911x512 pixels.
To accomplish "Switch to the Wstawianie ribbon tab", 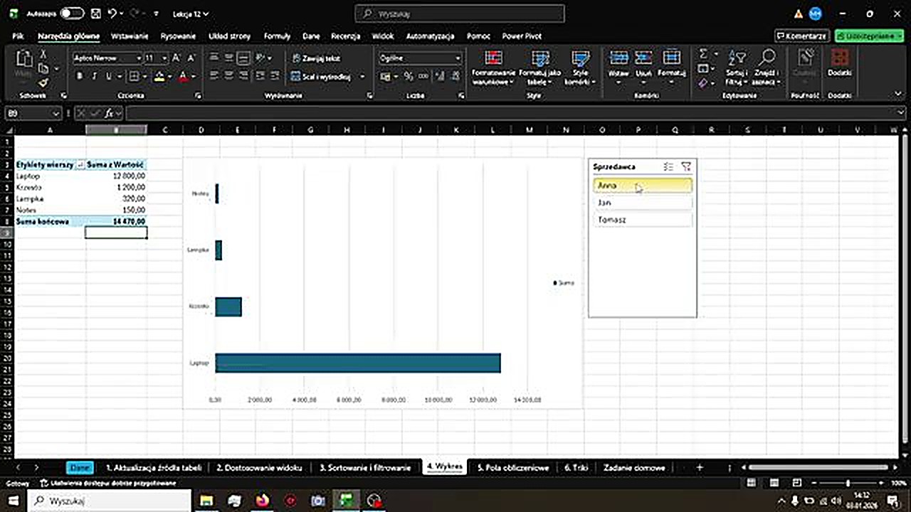I will (129, 36).
